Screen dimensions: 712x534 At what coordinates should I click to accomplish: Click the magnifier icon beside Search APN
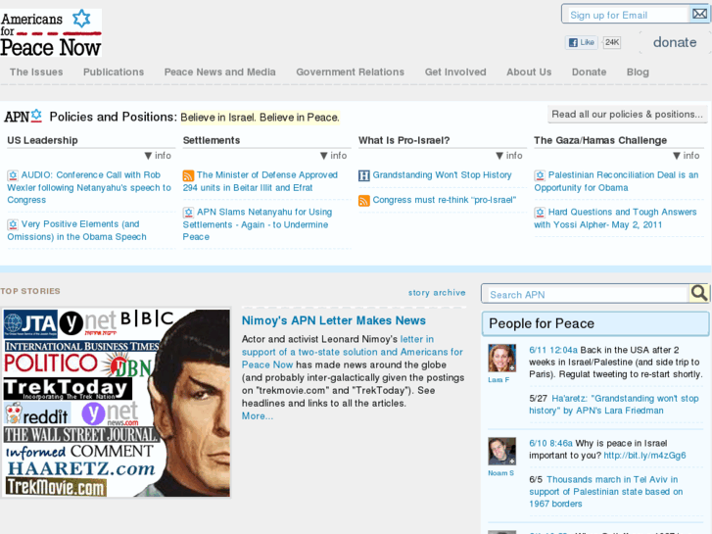pyautogui.click(x=699, y=293)
